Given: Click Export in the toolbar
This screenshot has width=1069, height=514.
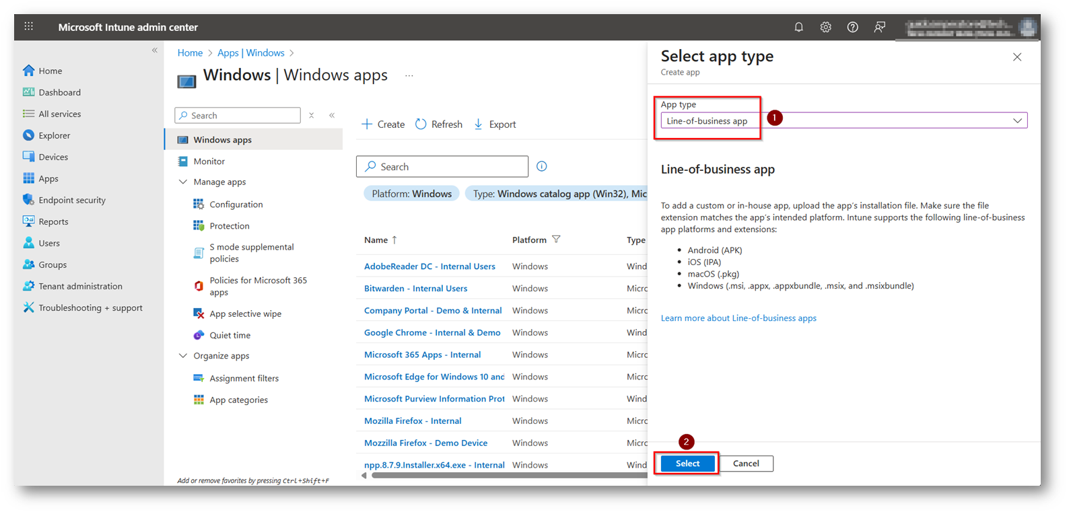Looking at the screenshot, I should click(x=495, y=124).
